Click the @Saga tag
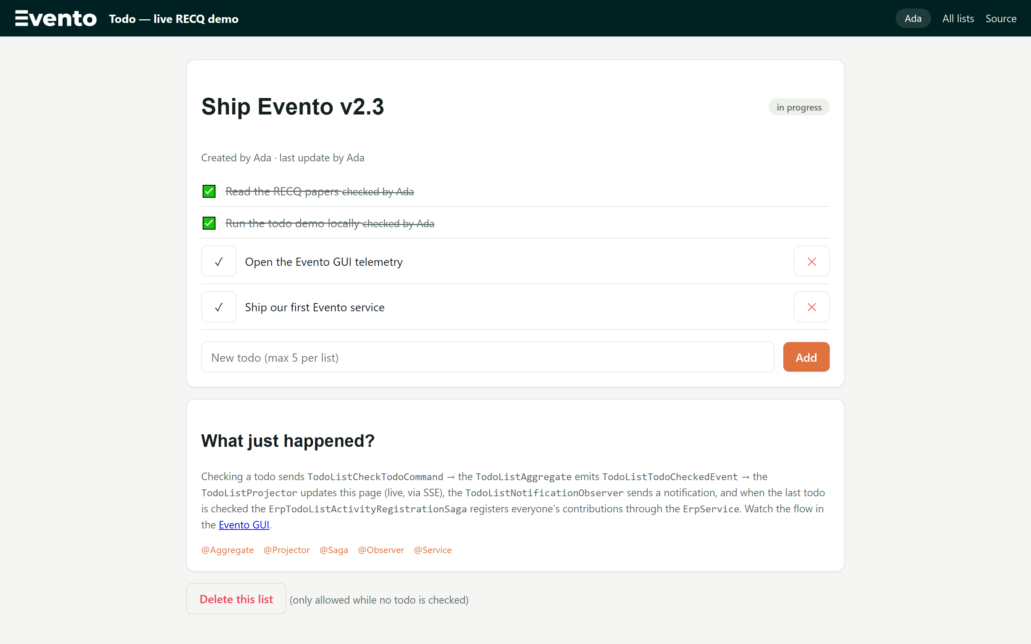The height and width of the screenshot is (644, 1031). point(334,550)
